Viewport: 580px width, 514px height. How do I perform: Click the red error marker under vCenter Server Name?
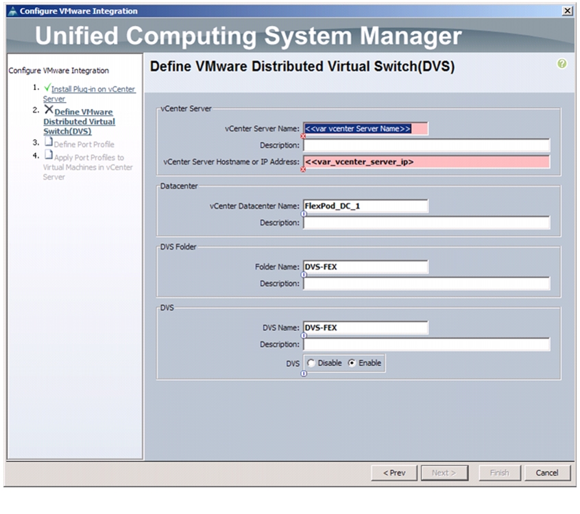(303, 136)
